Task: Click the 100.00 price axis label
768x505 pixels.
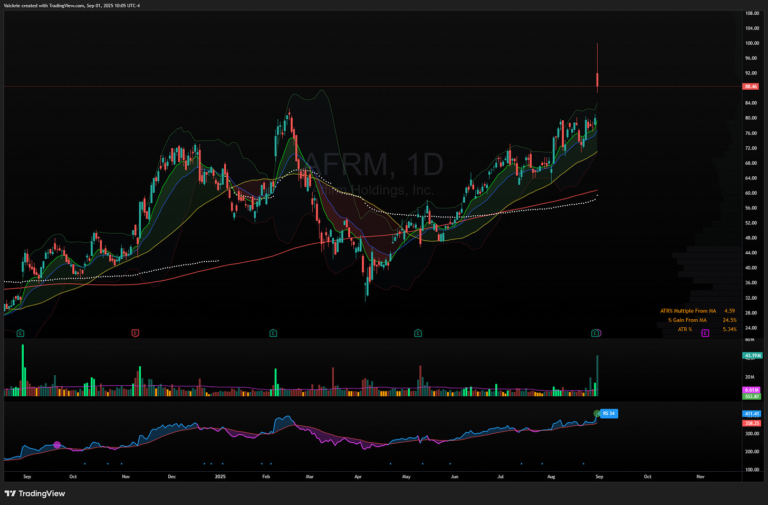Action: point(752,43)
